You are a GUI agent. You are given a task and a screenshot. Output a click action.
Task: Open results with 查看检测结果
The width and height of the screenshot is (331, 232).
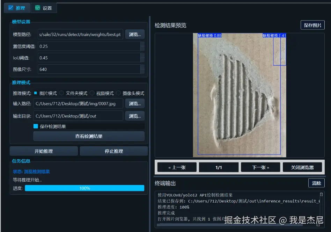[88, 136]
